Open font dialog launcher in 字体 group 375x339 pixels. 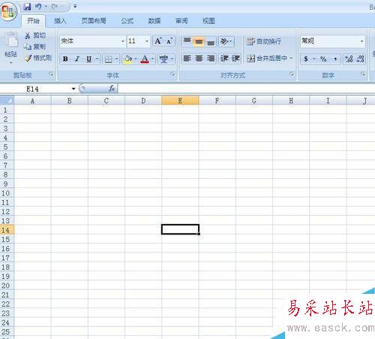[x=172, y=74]
